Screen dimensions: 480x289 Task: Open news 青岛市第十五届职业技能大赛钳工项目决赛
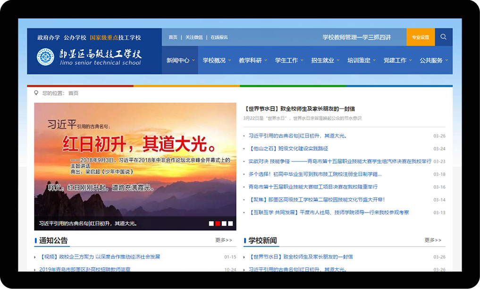313,187
